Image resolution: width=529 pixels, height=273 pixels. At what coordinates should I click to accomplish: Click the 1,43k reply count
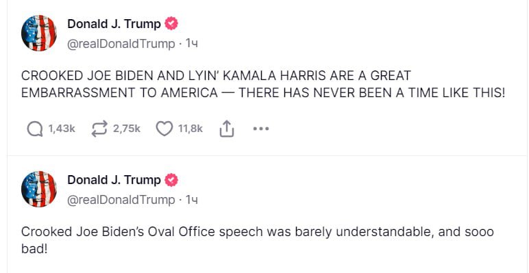coord(62,129)
